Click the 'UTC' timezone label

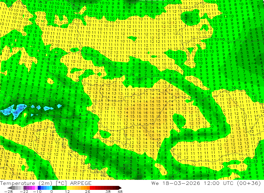click(x=228, y=183)
